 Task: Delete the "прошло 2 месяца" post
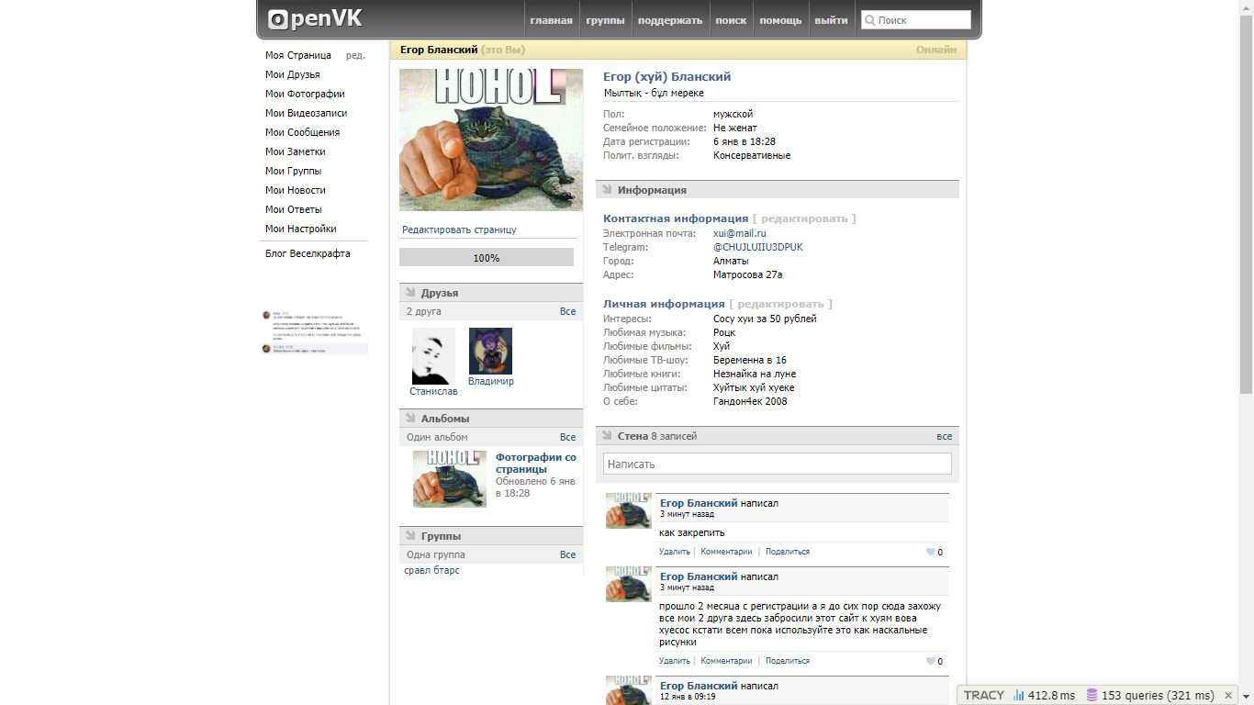pyautogui.click(x=674, y=661)
